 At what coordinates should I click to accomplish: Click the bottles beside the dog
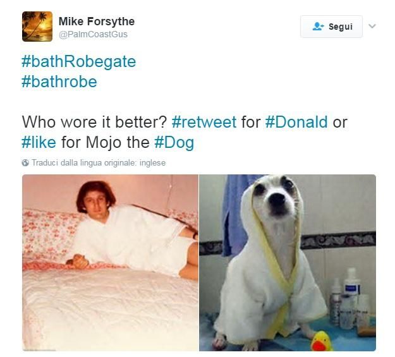coord(350,298)
